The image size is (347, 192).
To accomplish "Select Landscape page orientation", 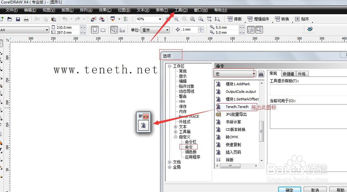I will click(103, 30).
